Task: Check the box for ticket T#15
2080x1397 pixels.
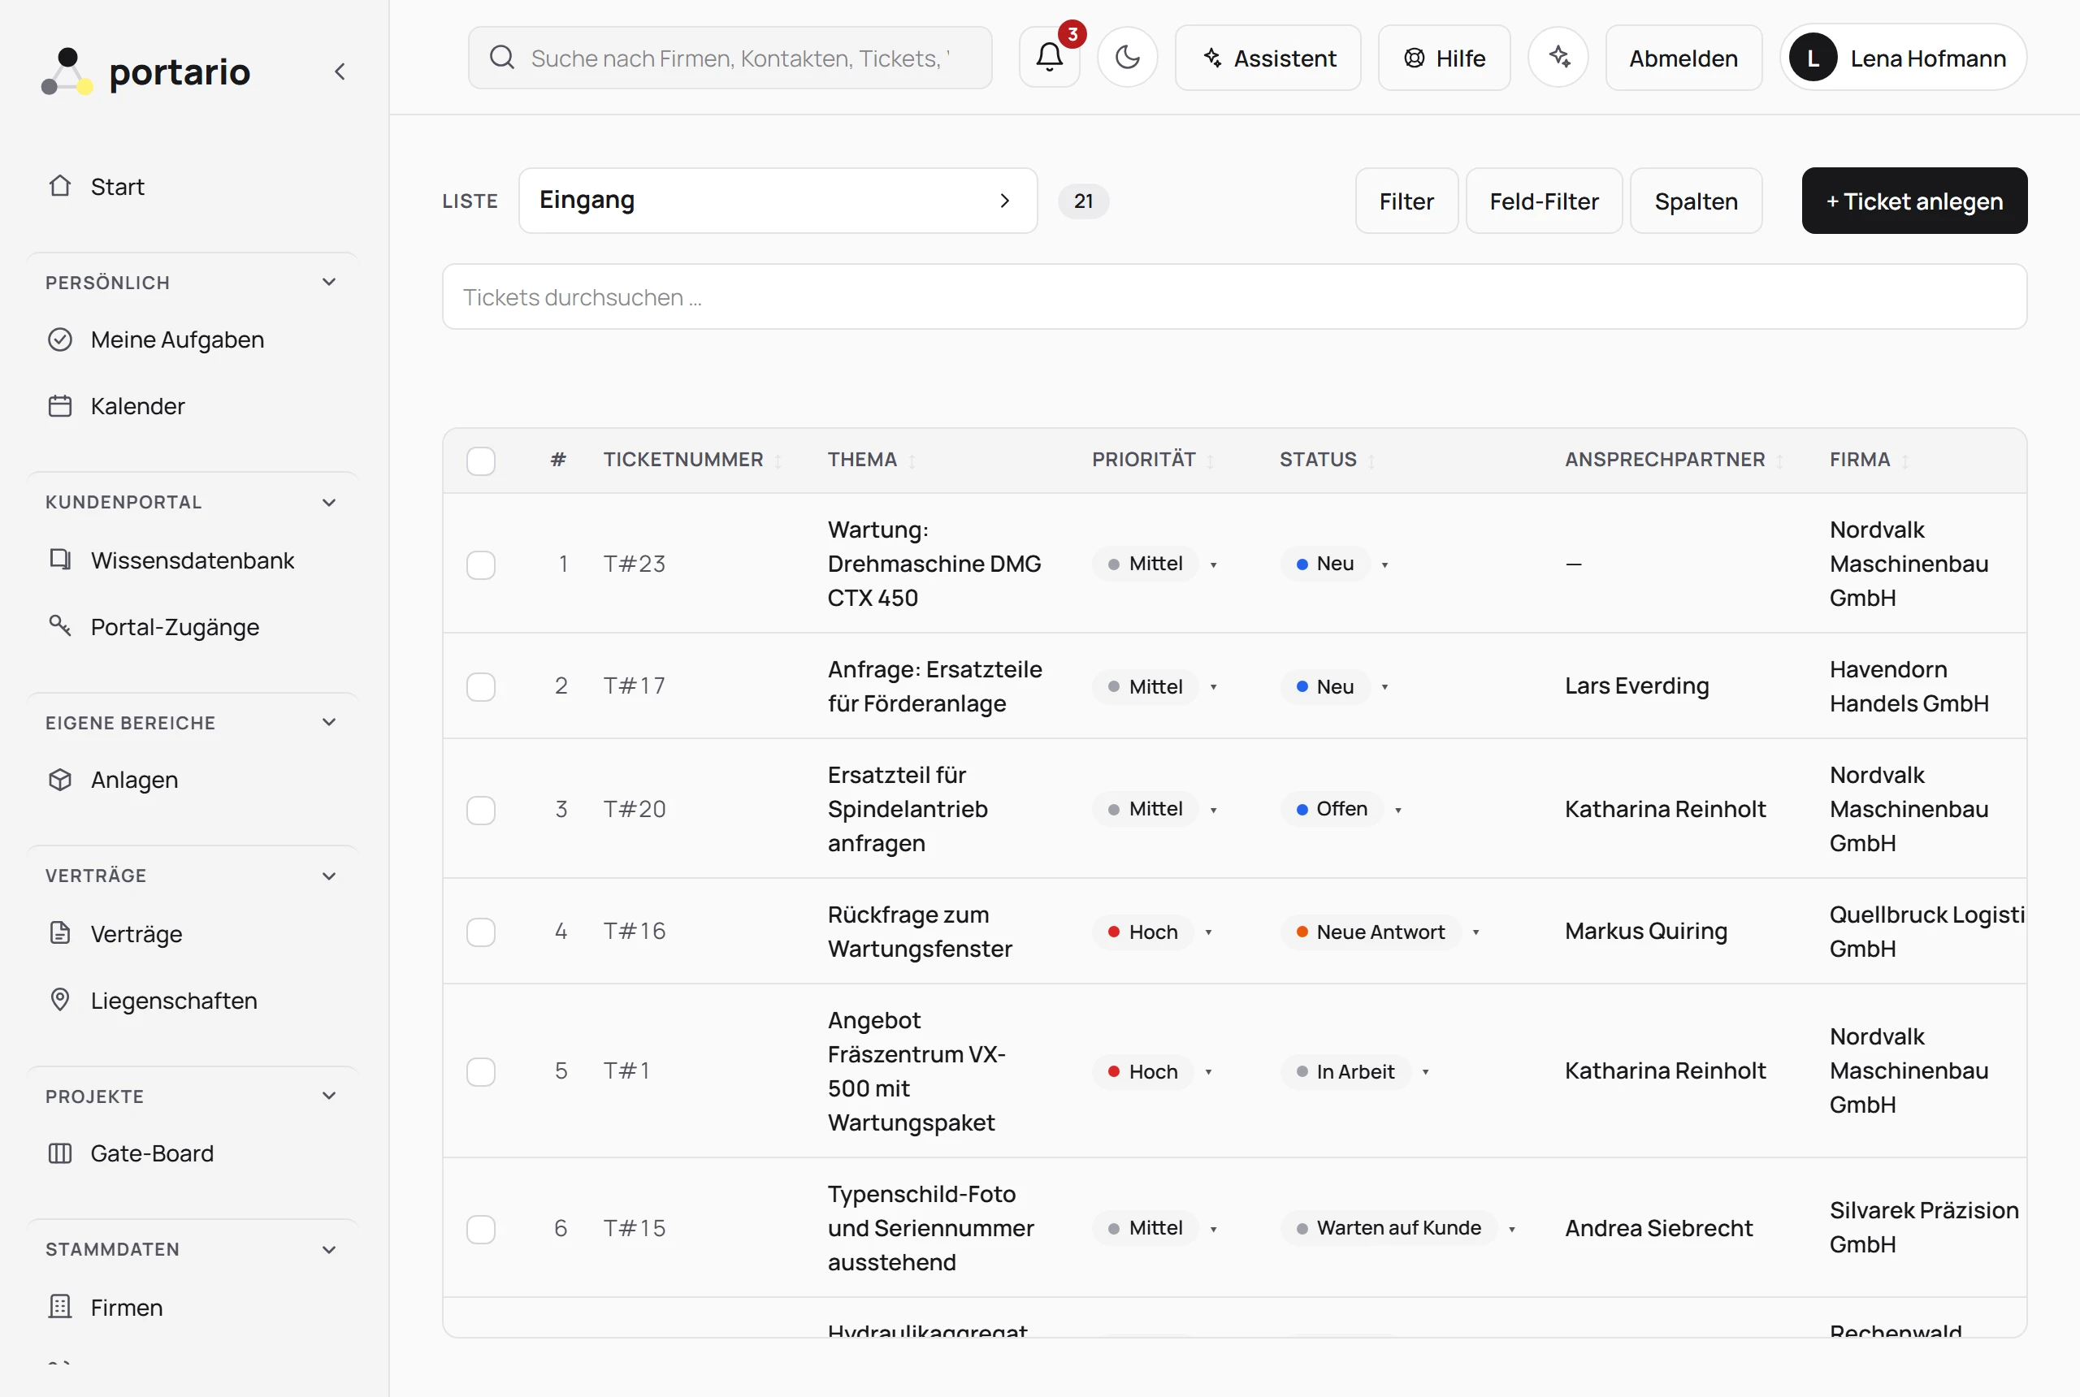Action: (x=481, y=1229)
